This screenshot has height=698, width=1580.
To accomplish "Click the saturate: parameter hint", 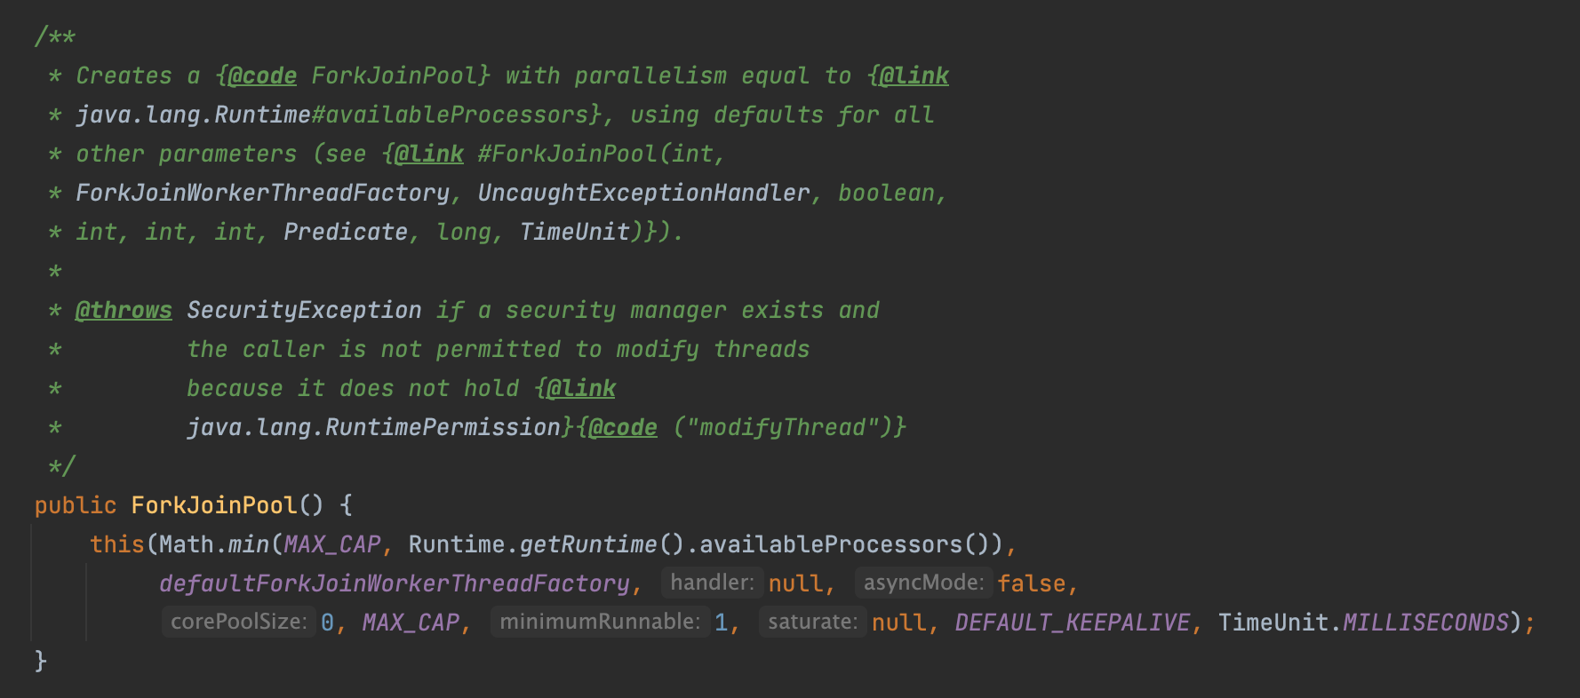I will (x=812, y=622).
